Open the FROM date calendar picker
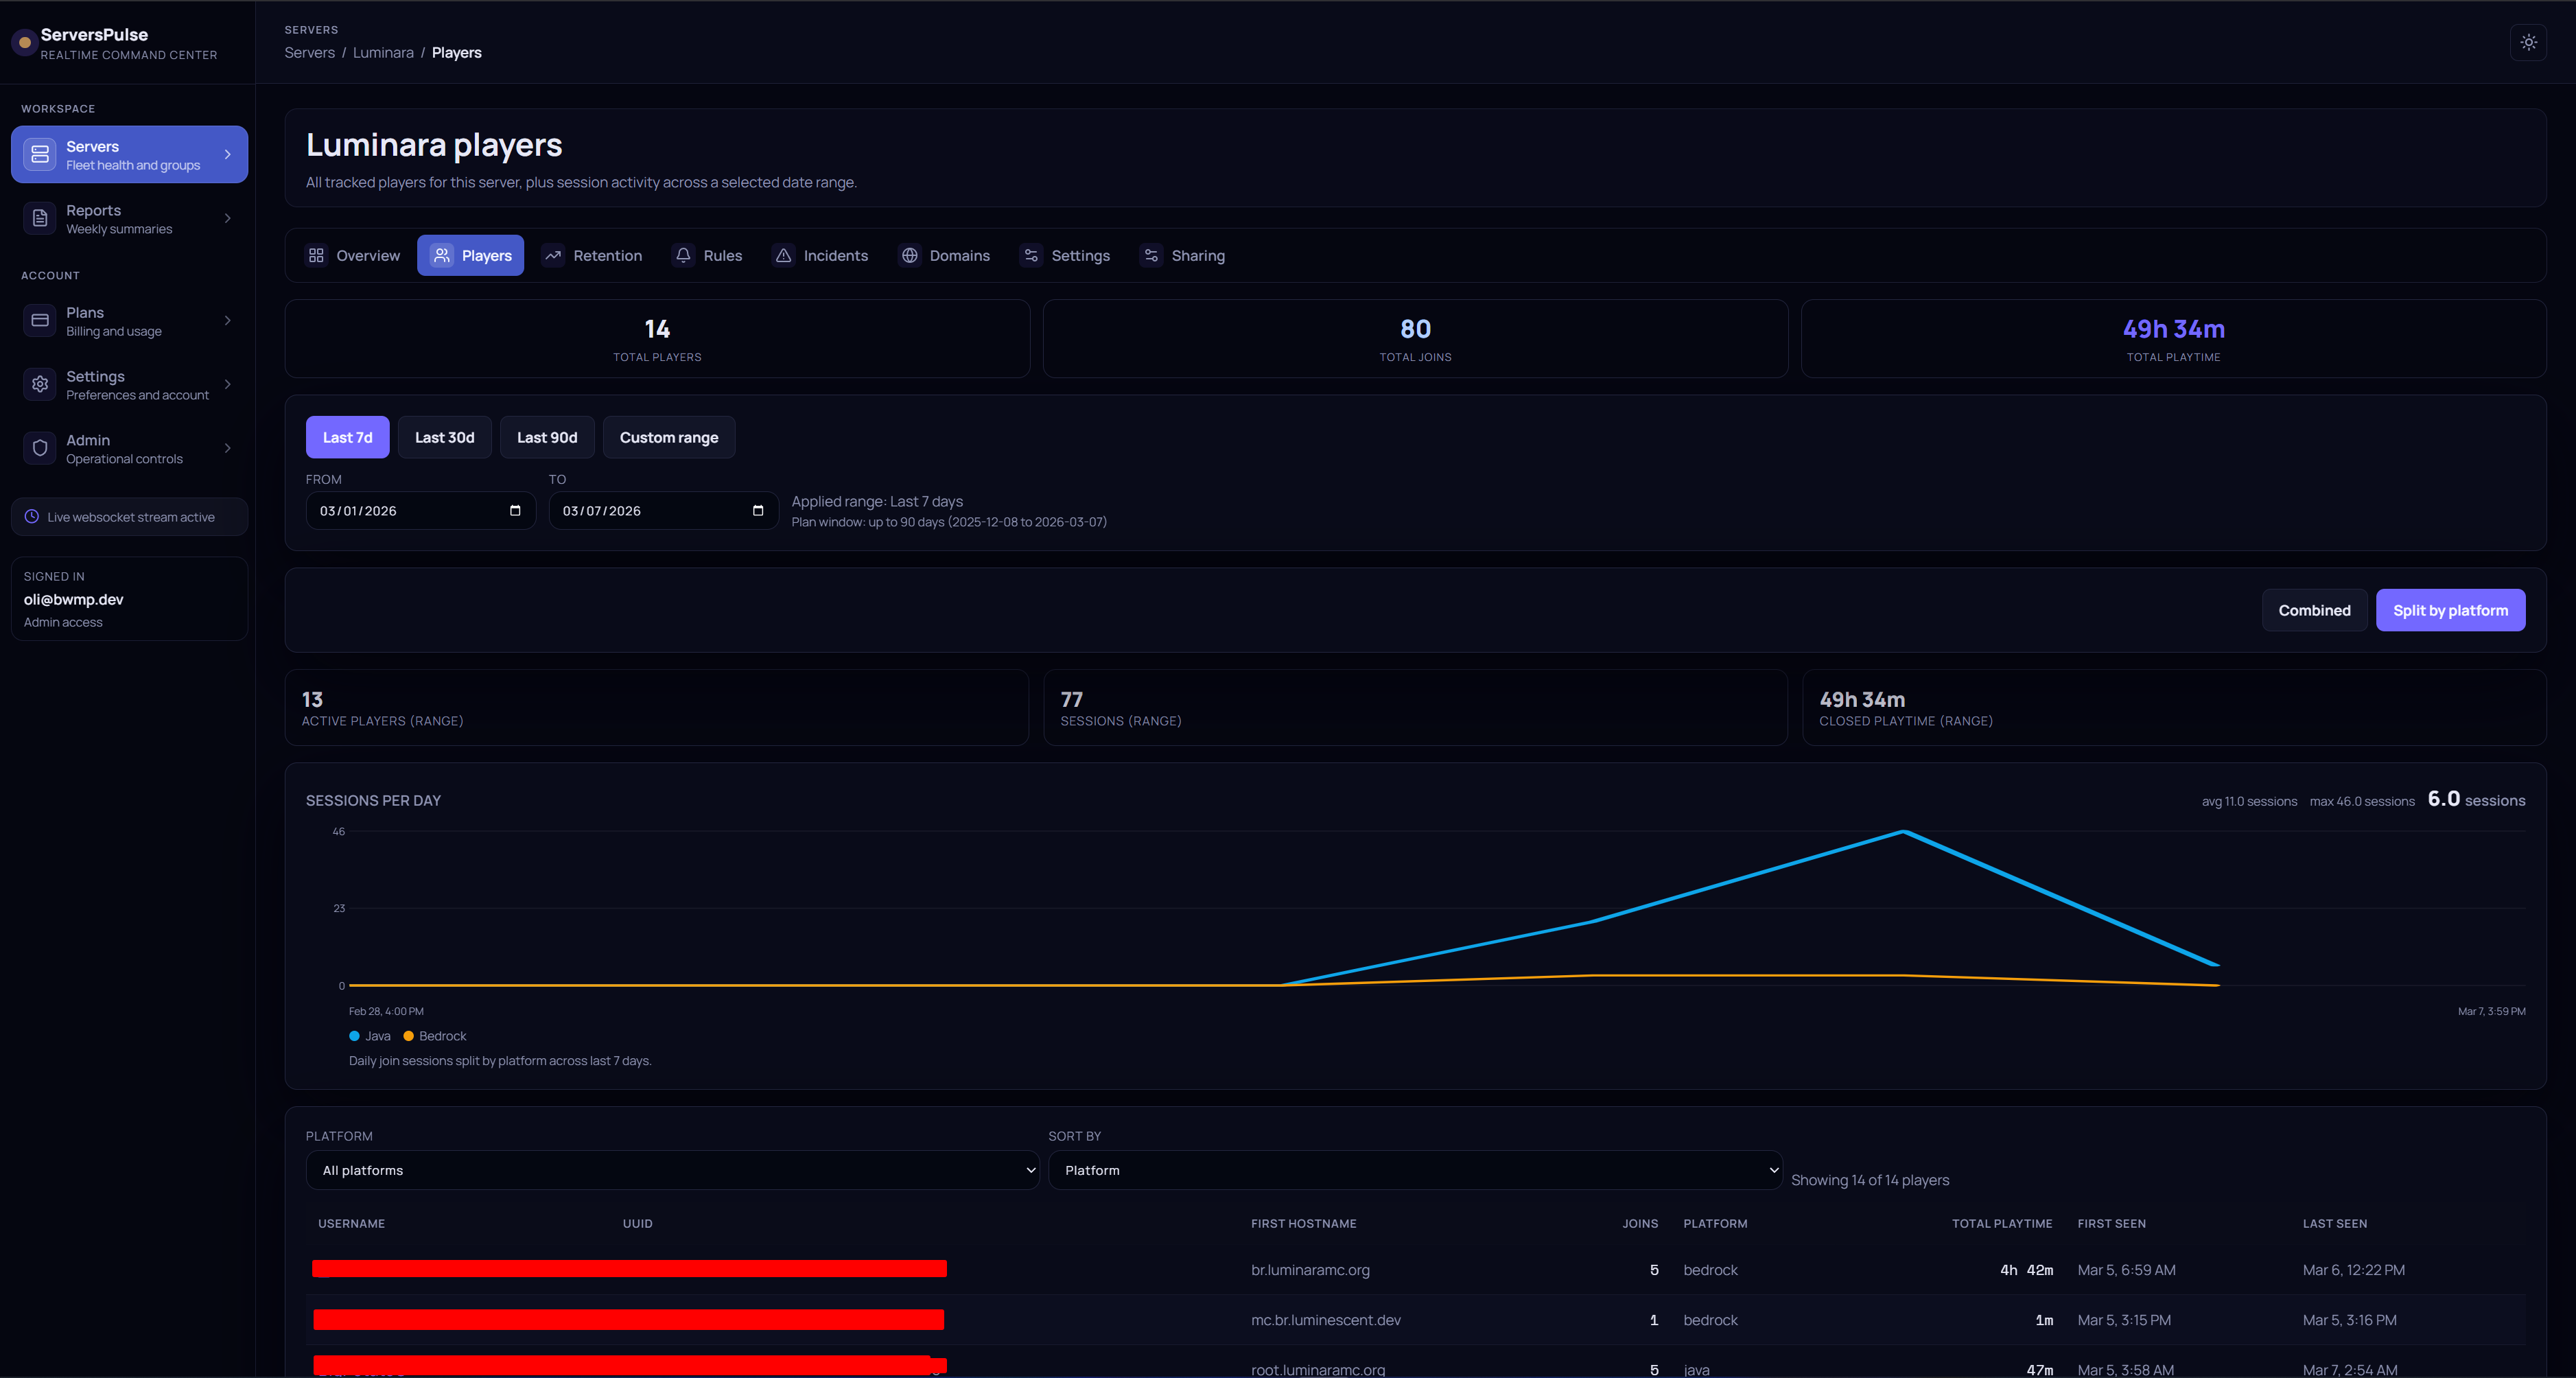This screenshot has height=1378, width=2576. (515, 511)
